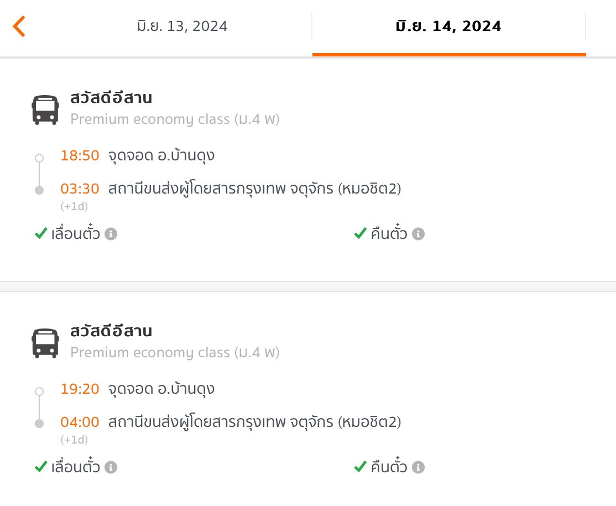The width and height of the screenshot is (616, 506).
Task: Click the bus icon of the 18:50 trip
Action: 45,109
